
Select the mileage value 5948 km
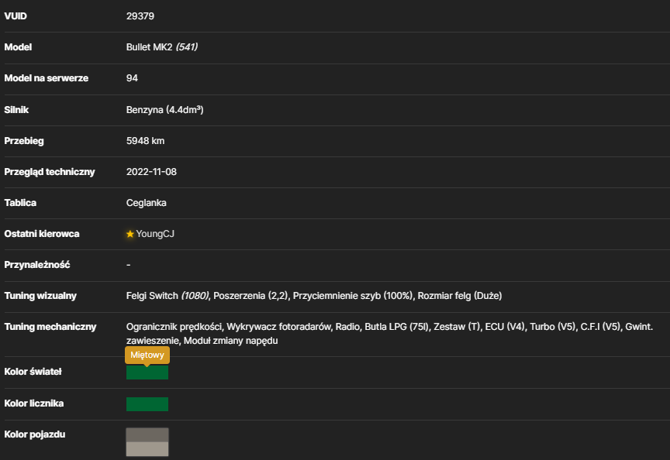[x=145, y=141]
